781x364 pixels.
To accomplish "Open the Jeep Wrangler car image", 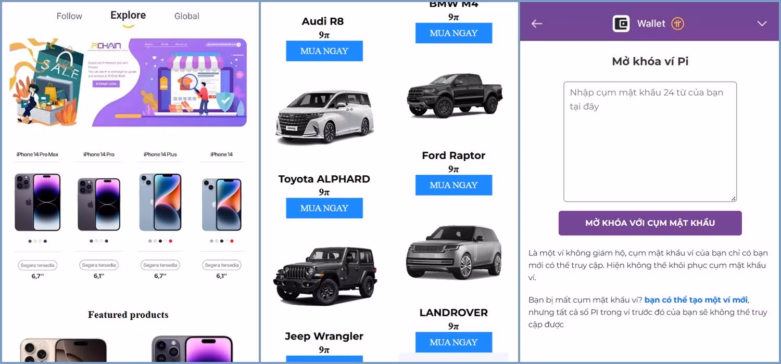I will [x=325, y=276].
